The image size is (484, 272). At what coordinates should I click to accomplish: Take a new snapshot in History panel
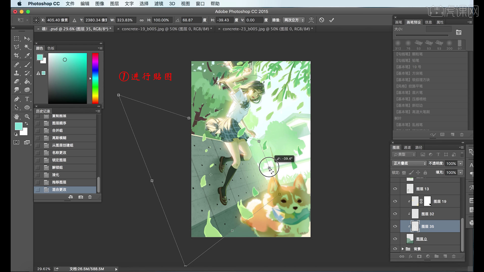[x=81, y=197]
